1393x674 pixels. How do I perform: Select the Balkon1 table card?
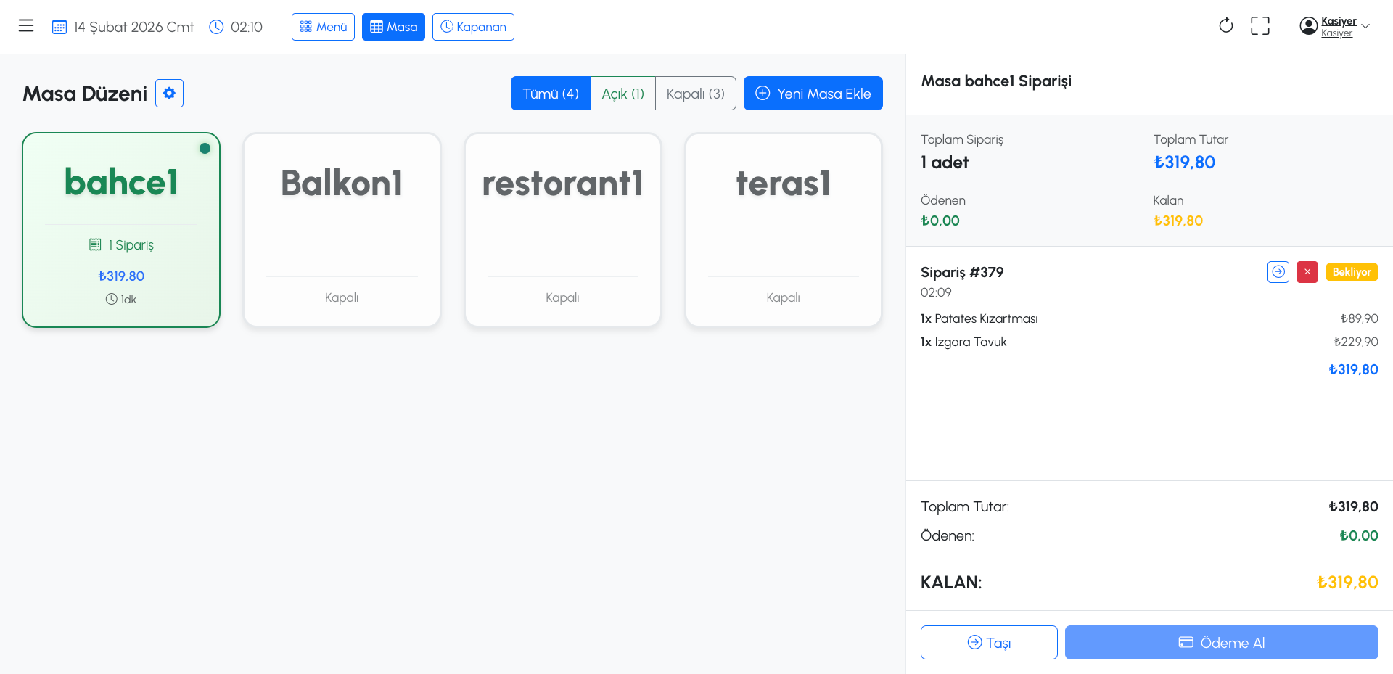[x=342, y=230]
